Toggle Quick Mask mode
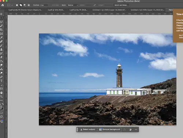This screenshot has width=183, height=138. pyautogui.click(x=1, y=113)
